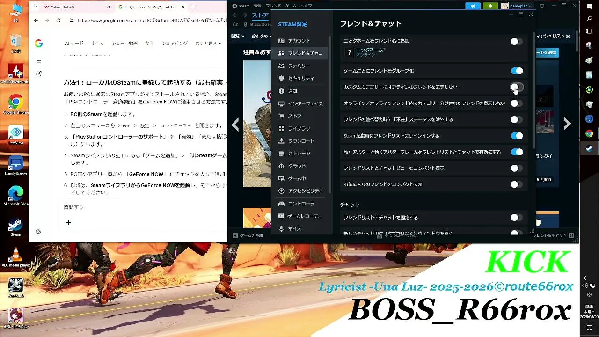
Task: Click the nickname help question mark box
Action: click(349, 53)
